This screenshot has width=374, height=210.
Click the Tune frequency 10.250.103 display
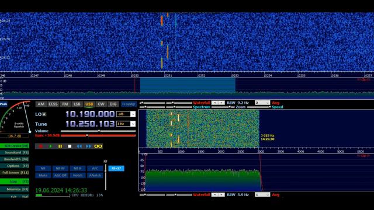click(x=90, y=124)
